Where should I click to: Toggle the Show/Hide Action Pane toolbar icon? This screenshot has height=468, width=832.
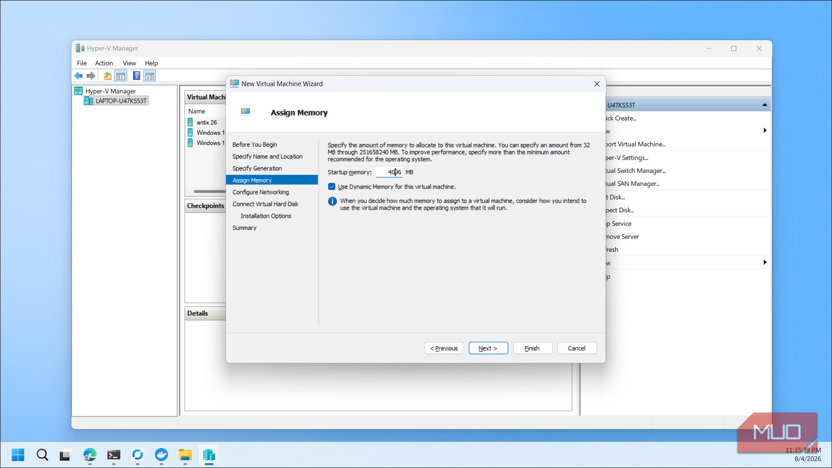click(150, 76)
